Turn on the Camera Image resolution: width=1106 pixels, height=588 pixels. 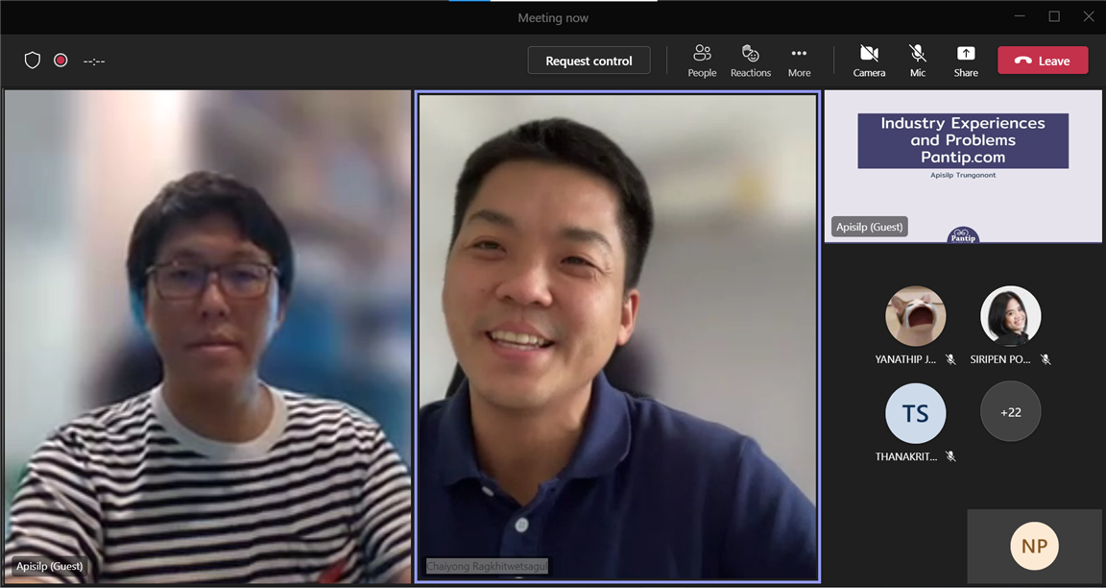[x=869, y=61]
